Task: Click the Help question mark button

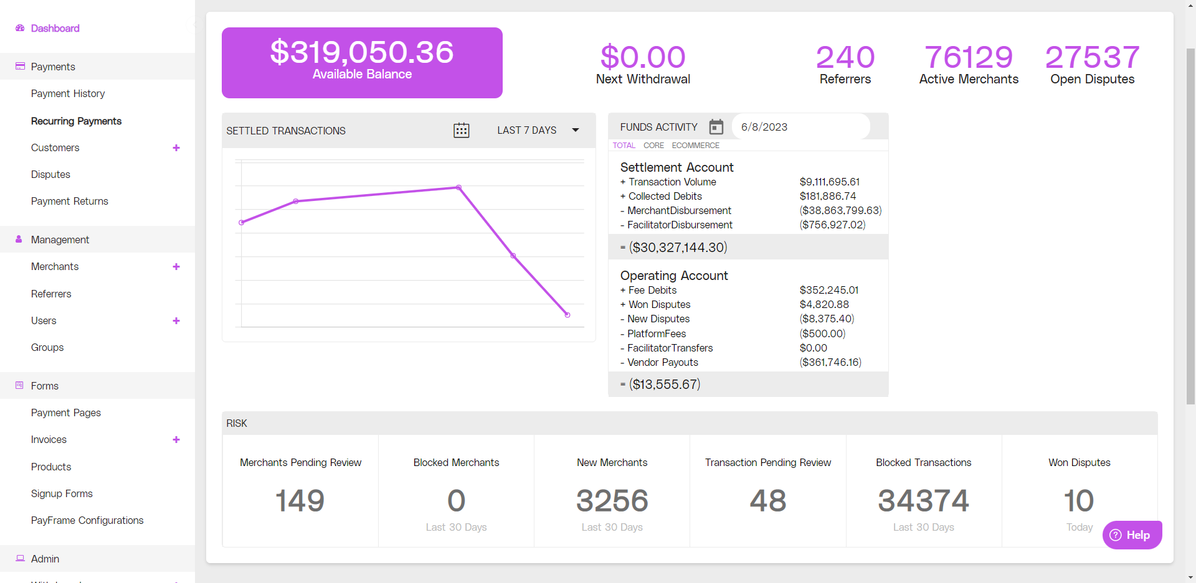Action: (x=1132, y=535)
